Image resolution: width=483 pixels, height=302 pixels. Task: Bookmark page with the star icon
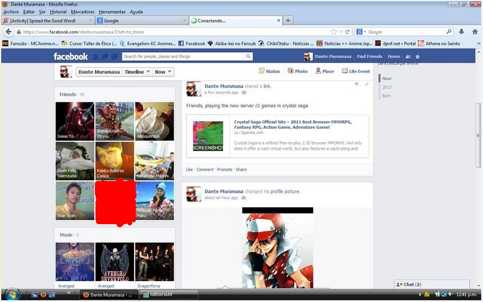click(x=333, y=32)
